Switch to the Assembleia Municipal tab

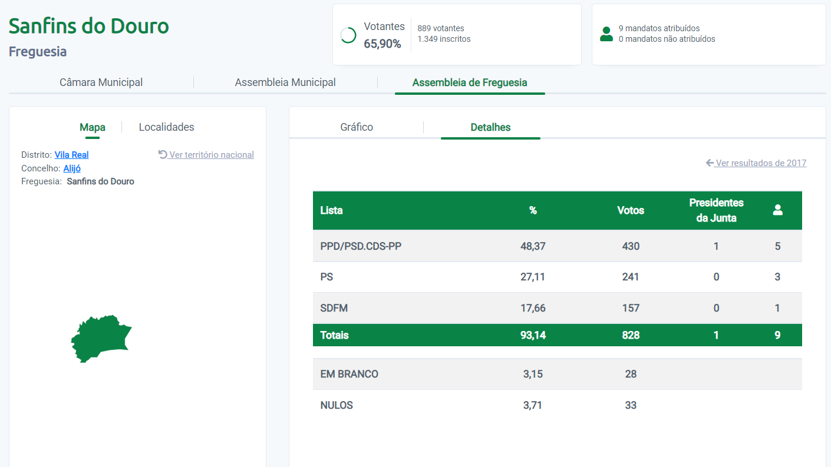click(285, 82)
